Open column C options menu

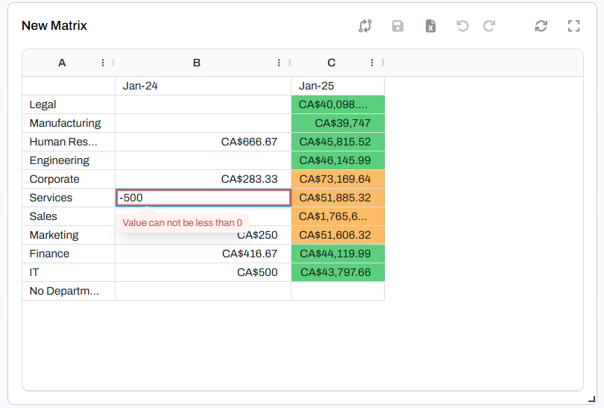372,63
